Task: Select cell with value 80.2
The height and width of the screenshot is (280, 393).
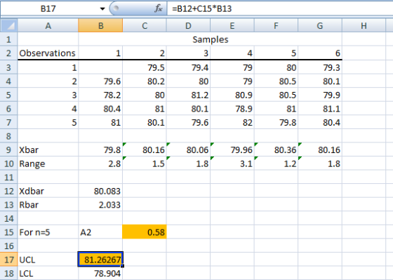Action: tap(145, 81)
